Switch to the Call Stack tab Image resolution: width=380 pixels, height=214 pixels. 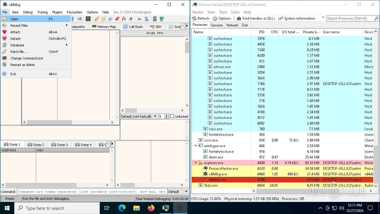133,27
